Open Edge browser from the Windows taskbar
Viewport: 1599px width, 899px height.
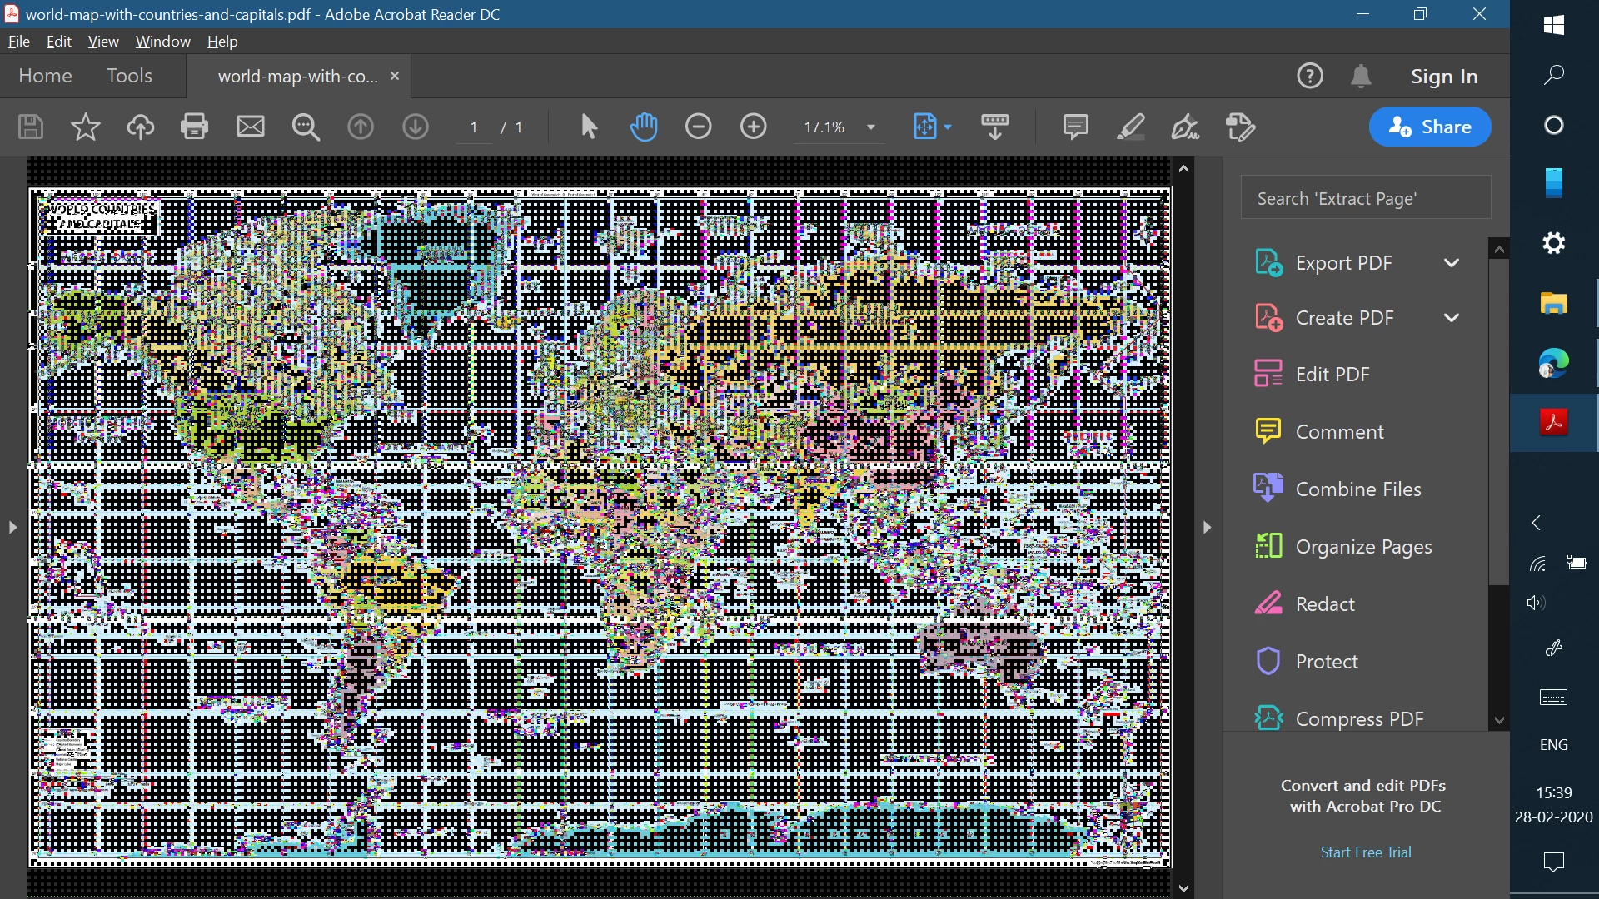1553,364
